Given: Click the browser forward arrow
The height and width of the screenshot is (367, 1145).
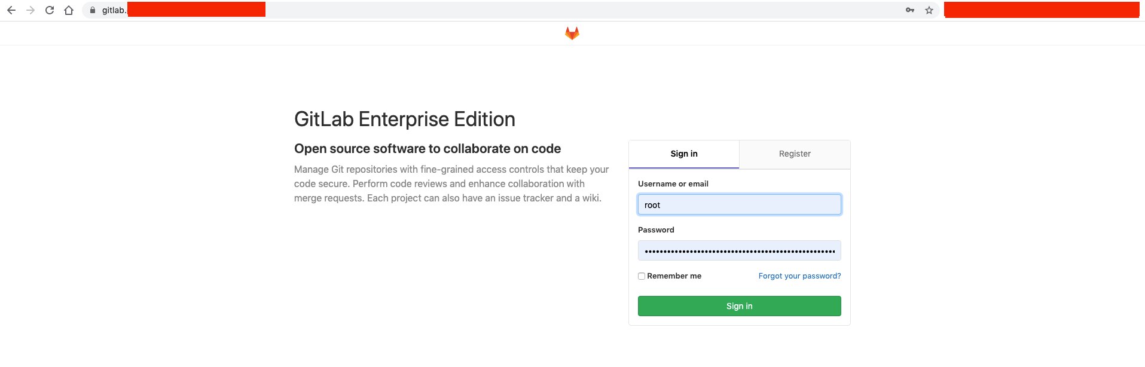Looking at the screenshot, I should (x=30, y=10).
